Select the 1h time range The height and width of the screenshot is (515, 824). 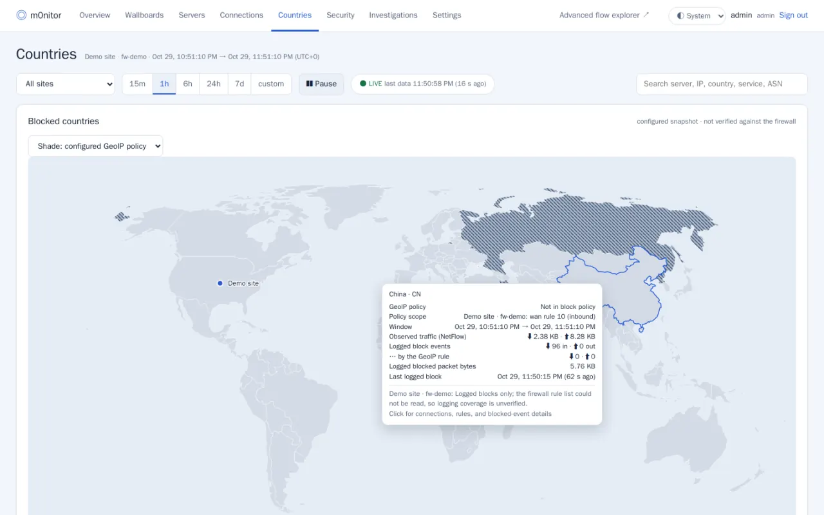pyautogui.click(x=164, y=84)
